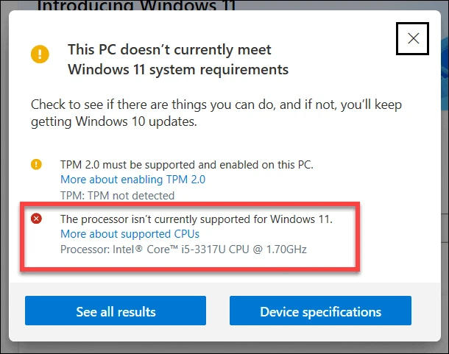Viewport: 449px width, 354px height.
Task: Open Device specifications
Action: pos(320,311)
